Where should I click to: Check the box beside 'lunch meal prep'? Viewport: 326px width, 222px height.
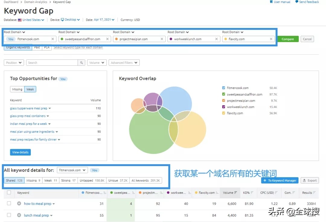pyautogui.click(x=9, y=215)
